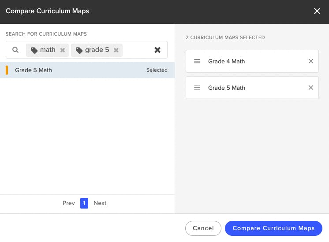This screenshot has width=329, height=242.
Task: Clear all search filters
Action: (157, 50)
